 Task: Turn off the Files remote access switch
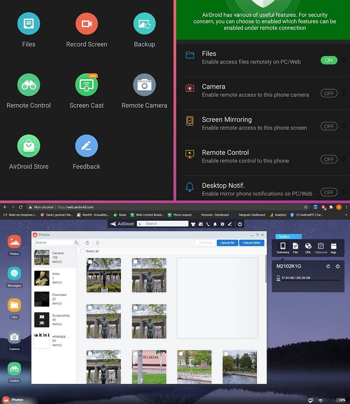[329, 60]
